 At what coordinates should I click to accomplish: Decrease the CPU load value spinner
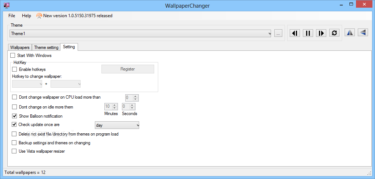[135, 99]
